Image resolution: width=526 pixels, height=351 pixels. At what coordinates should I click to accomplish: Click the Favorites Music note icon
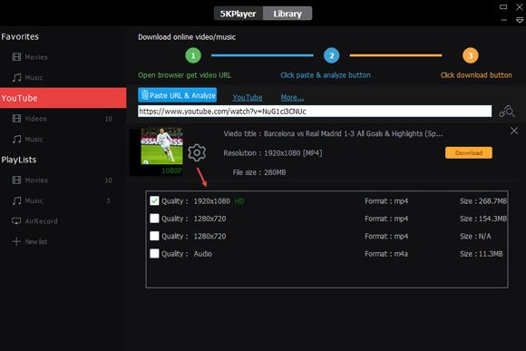pos(16,77)
